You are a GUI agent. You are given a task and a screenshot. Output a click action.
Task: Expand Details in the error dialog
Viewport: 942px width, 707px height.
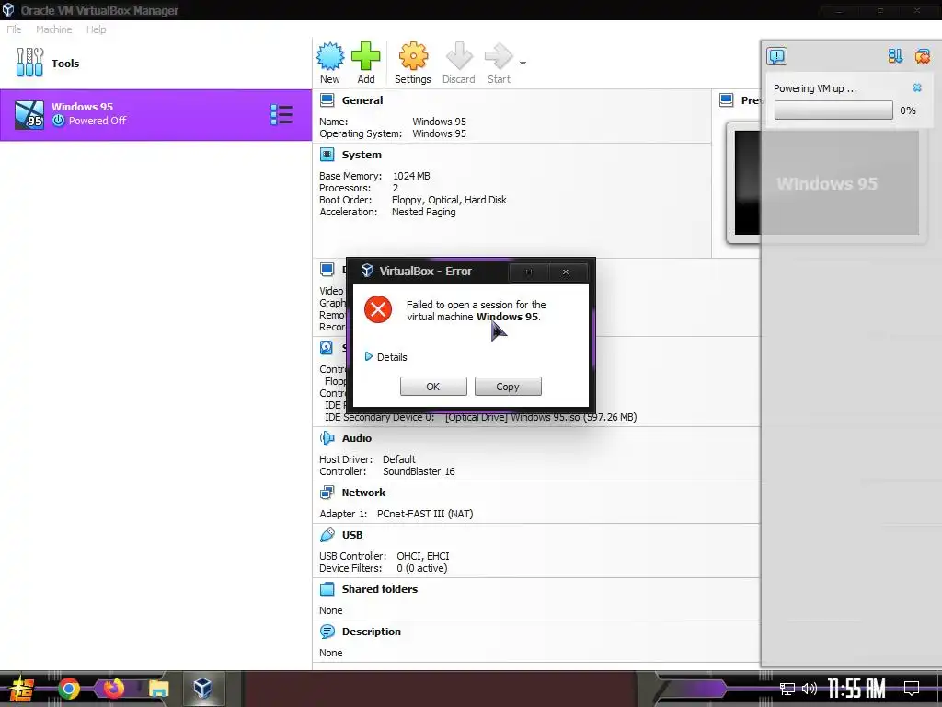coord(385,357)
